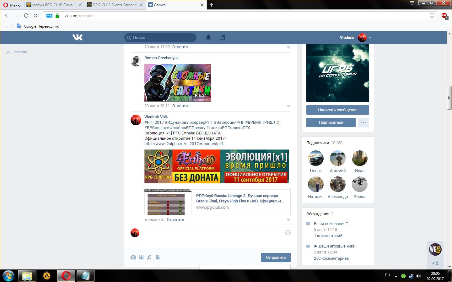Open the Opera Меню button

[12, 5]
